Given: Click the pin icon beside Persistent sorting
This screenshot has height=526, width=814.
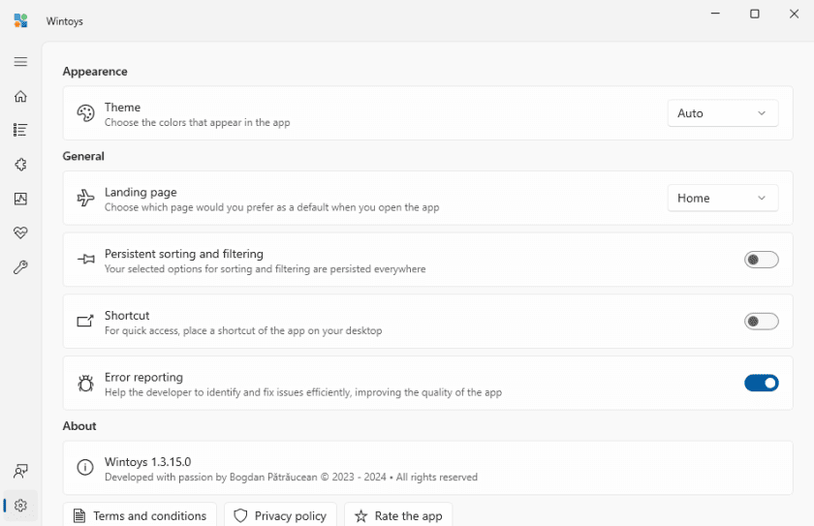Looking at the screenshot, I should (x=85, y=259).
